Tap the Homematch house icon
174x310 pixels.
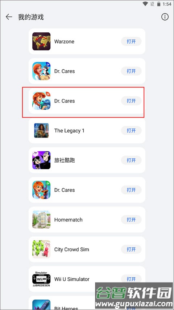coord(41,220)
